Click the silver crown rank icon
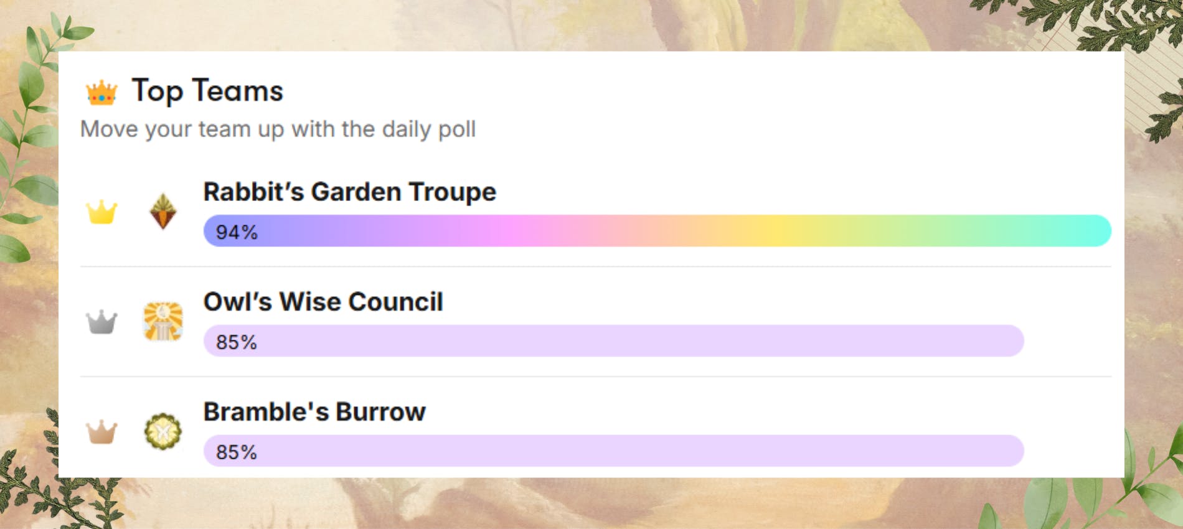The image size is (1183, 529). 101,322
